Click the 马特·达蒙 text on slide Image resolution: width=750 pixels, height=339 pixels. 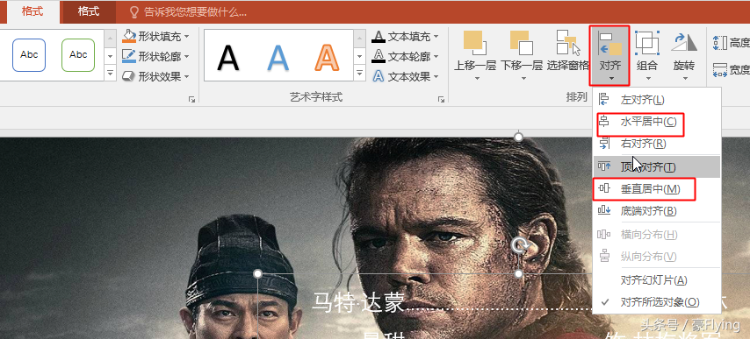point(358,304)
